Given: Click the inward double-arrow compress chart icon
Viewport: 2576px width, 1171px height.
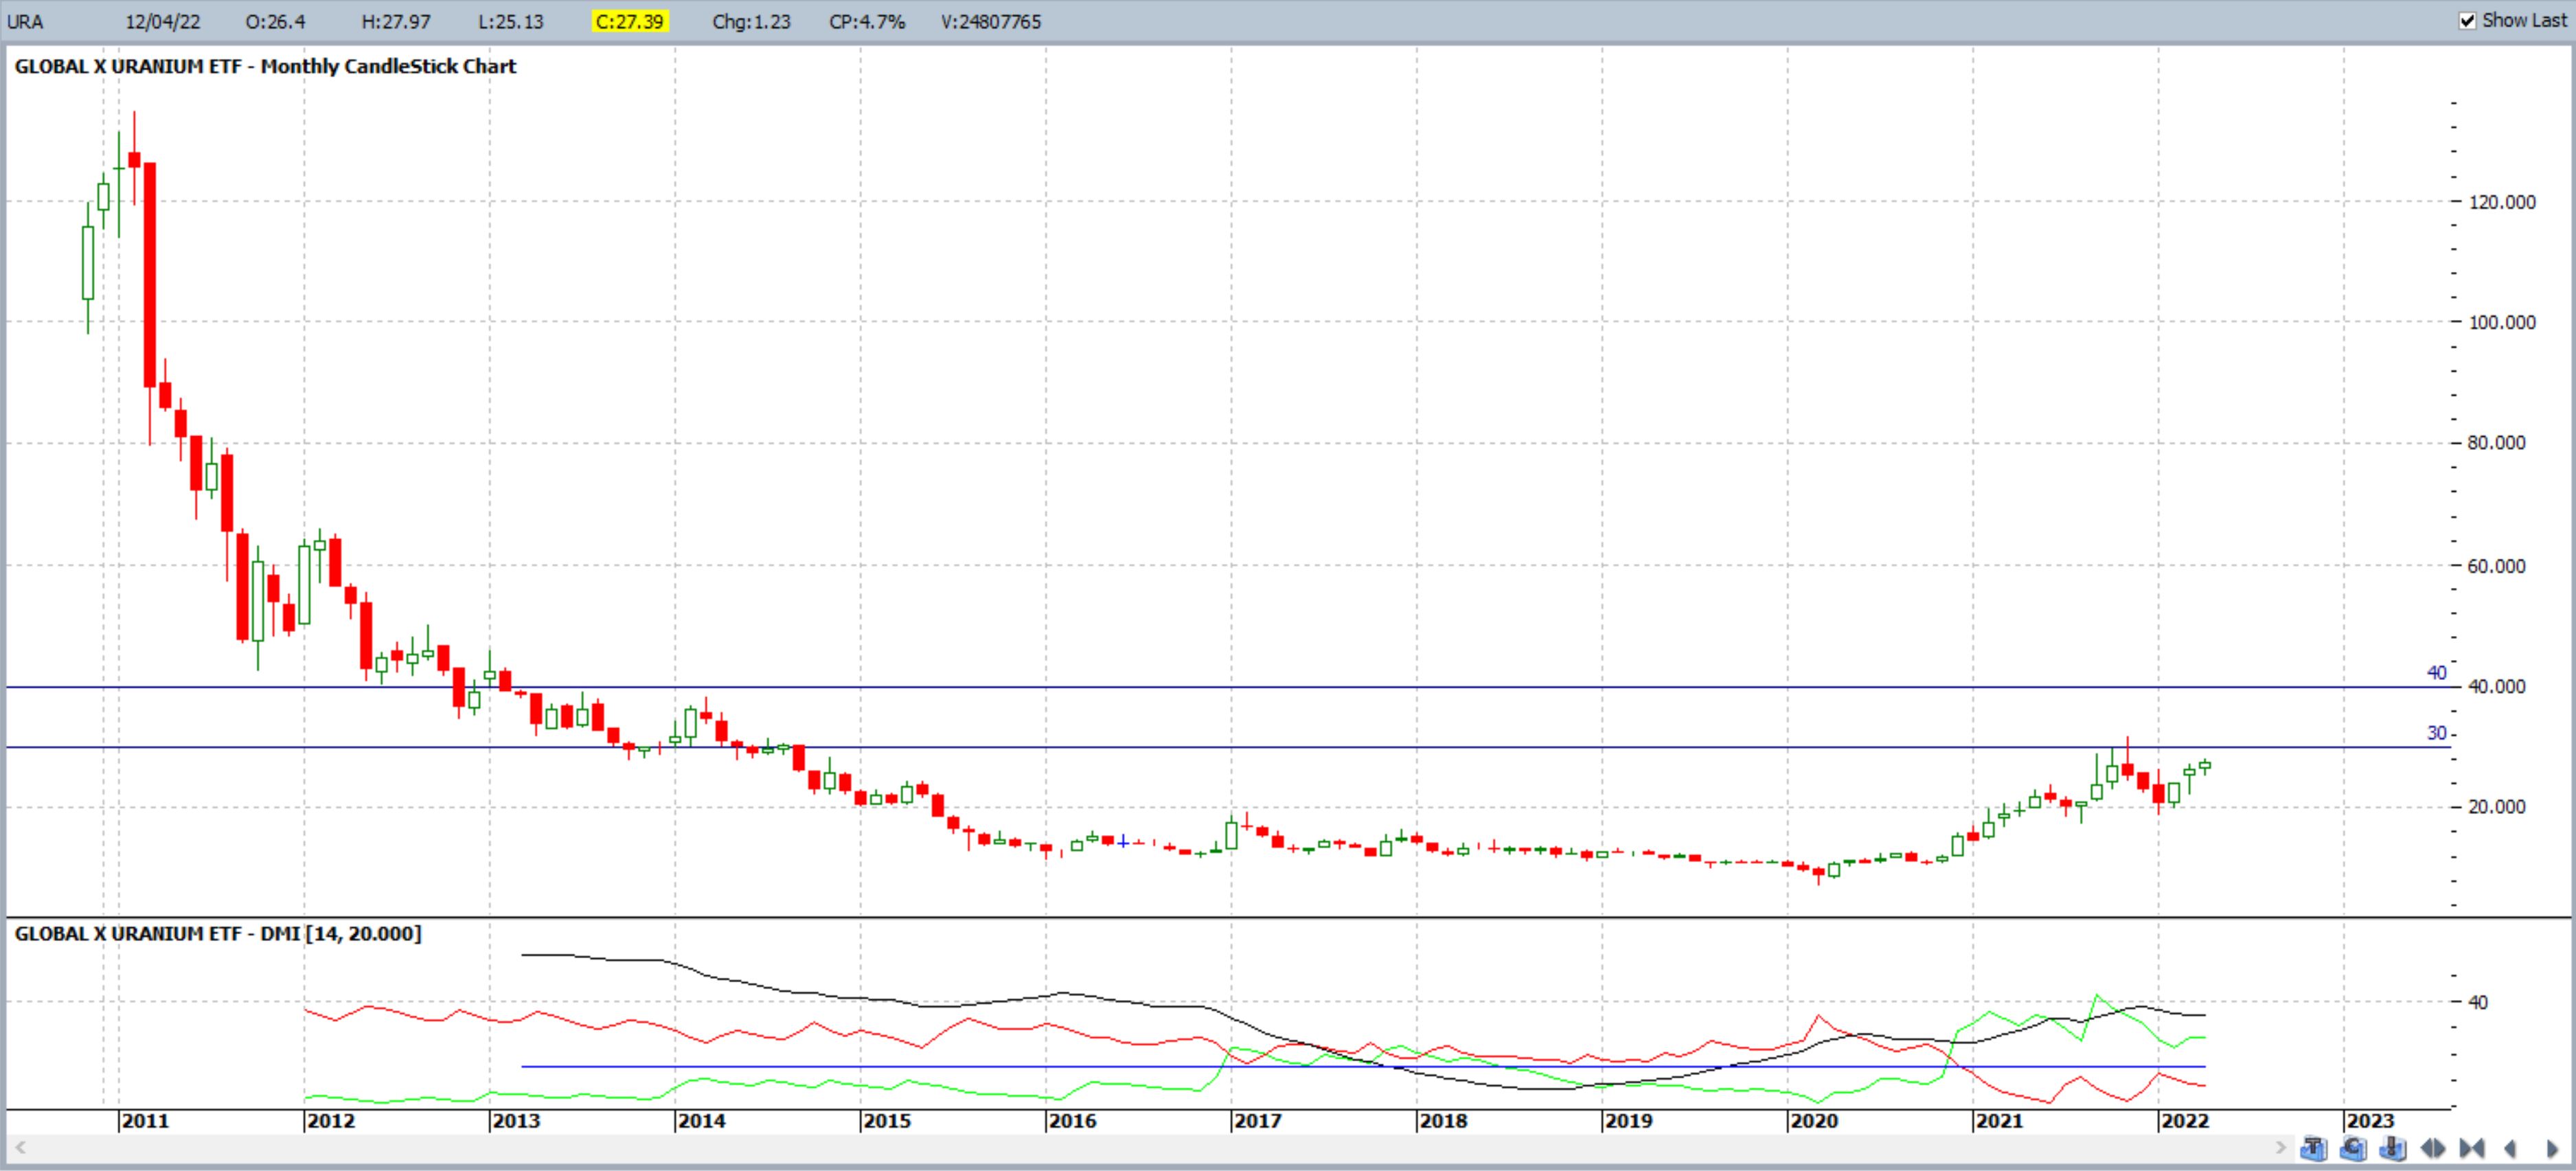Looking at the screenshot, I should coord(2472,1149).
